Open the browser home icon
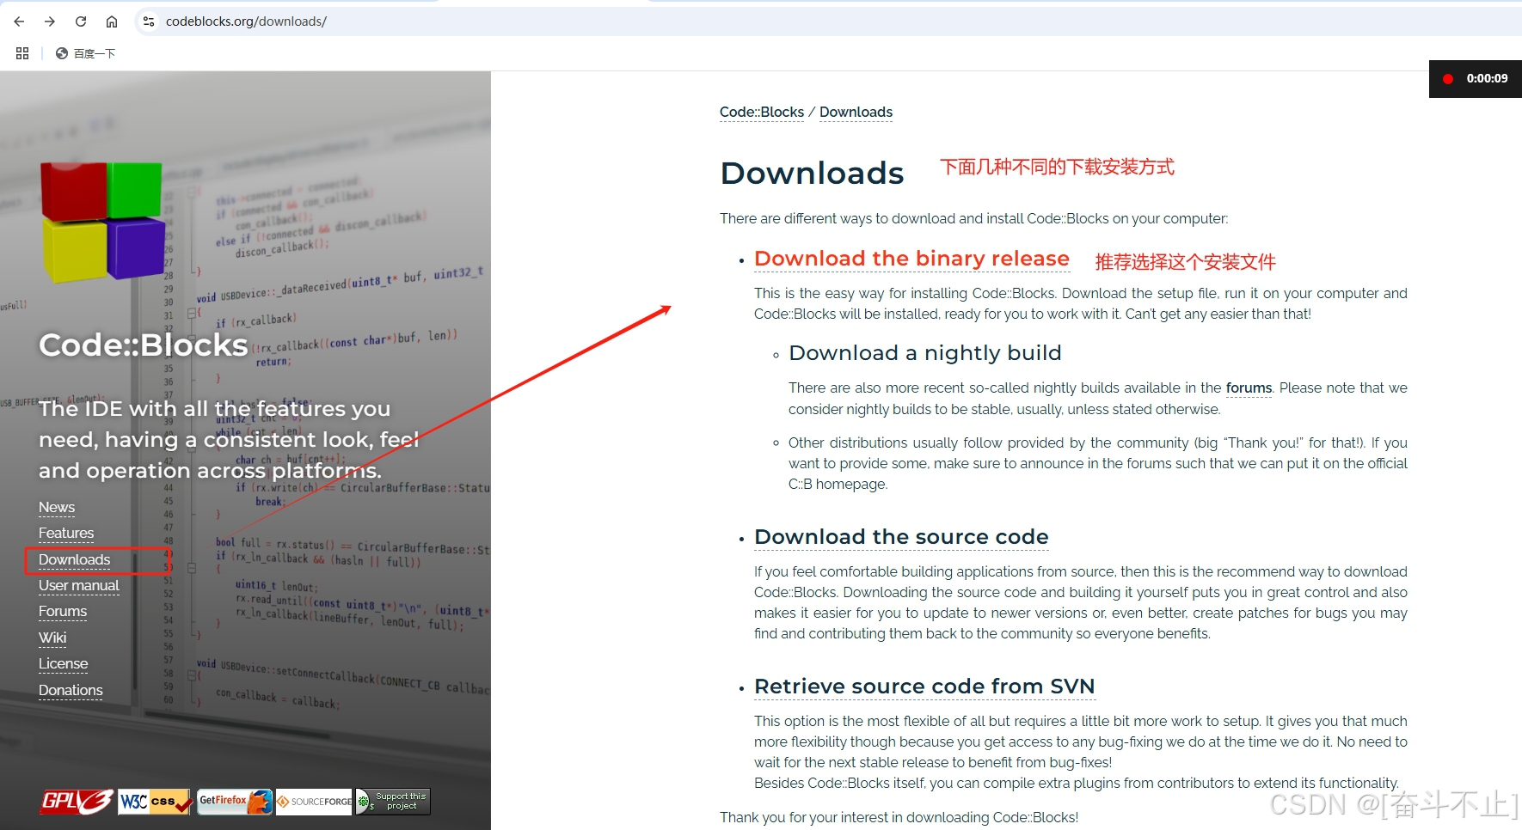Viewport: 1522px width, 830px height. [x=112, y=21]
